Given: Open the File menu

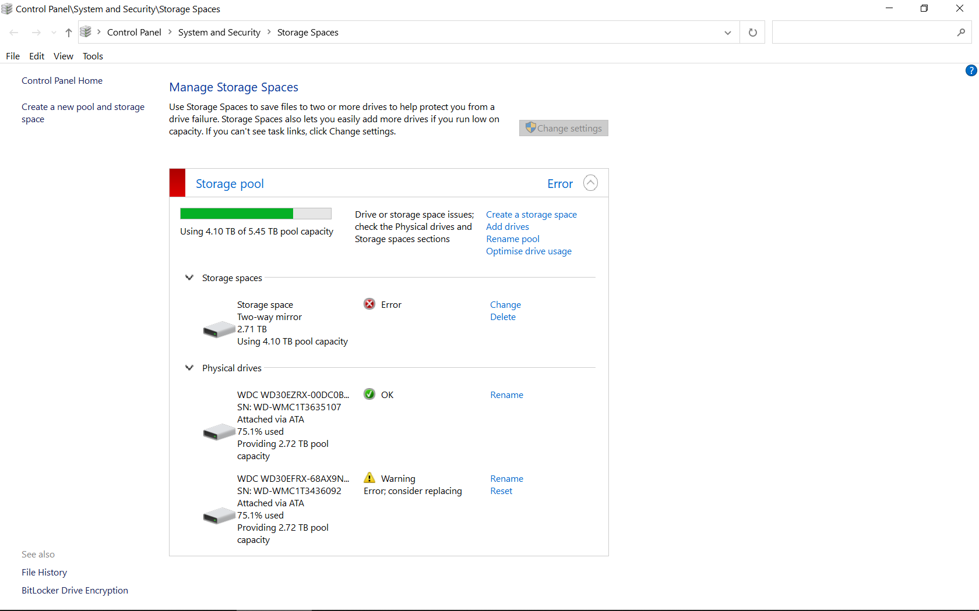Looking at the screenshot, I should tap(13, 56).
